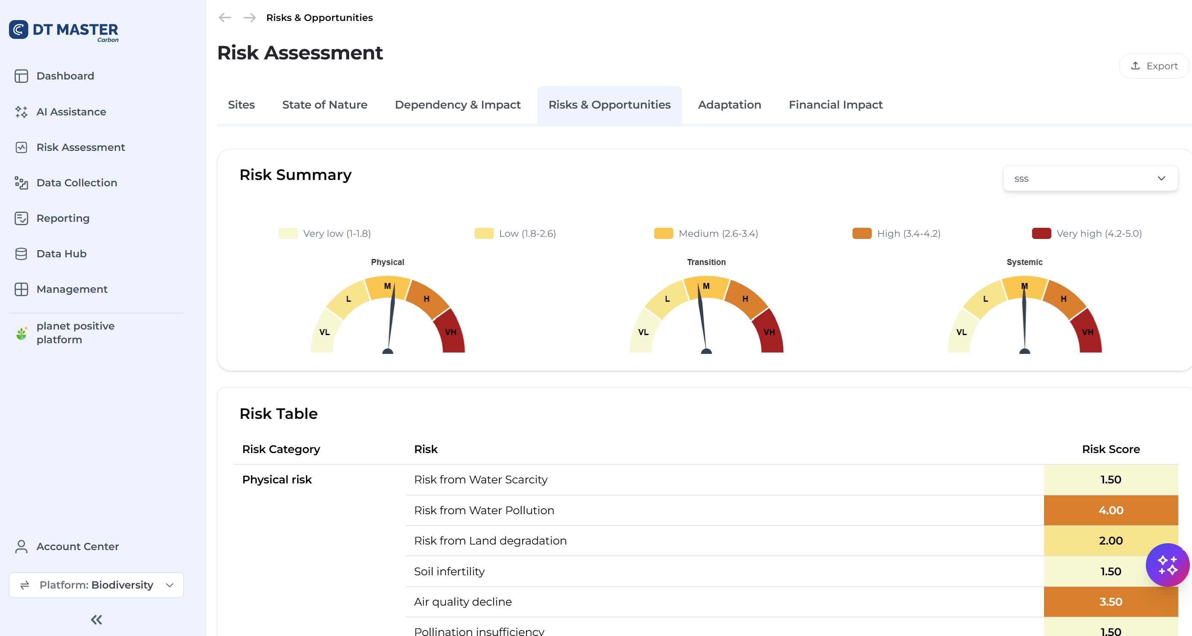Click the AI Assistance sparkle icon
Screen dimensions: 1192x636
click(x=21, y=112)
